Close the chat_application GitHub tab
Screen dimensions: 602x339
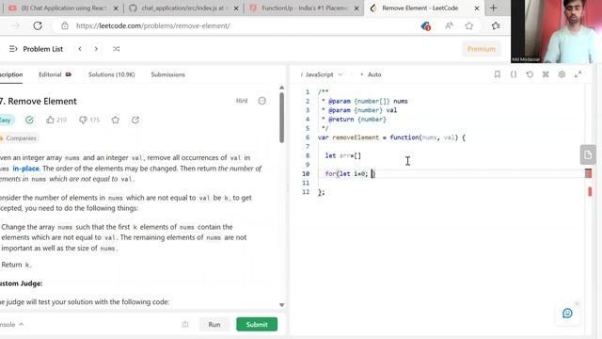(x=236, y=8)
